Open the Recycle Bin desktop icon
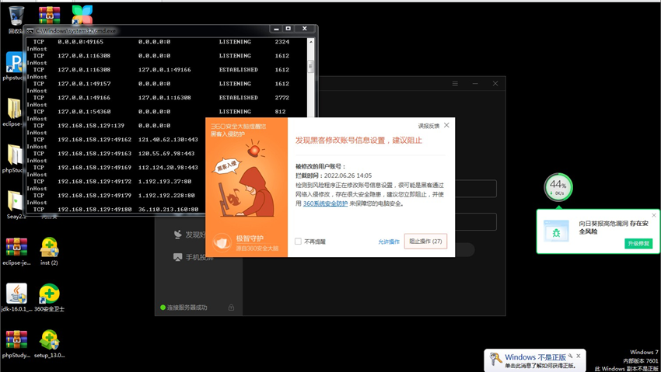The image size is (661, 372). point(16,16)
